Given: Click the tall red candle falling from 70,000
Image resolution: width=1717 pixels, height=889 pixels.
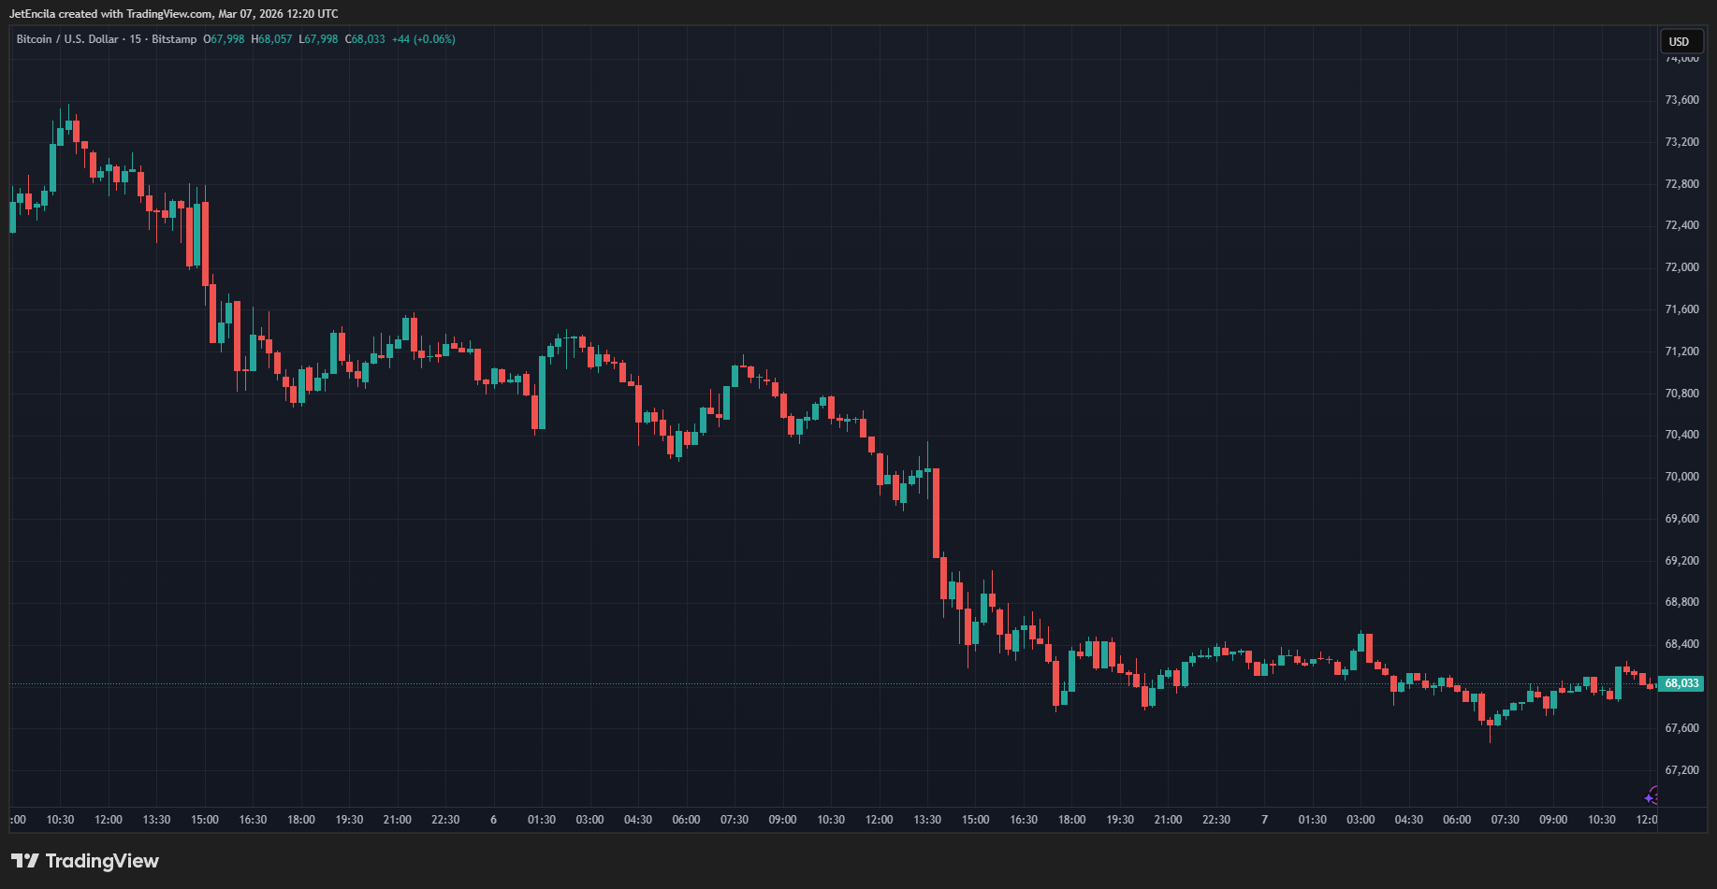Looking at the screenshot, I should pos(936,513).
